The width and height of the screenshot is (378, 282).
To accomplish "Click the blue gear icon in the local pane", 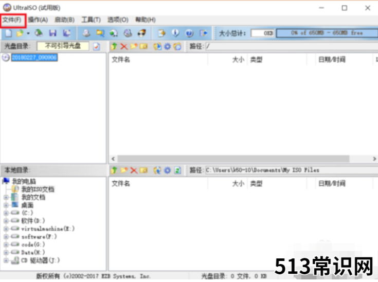I will [167, 170].
